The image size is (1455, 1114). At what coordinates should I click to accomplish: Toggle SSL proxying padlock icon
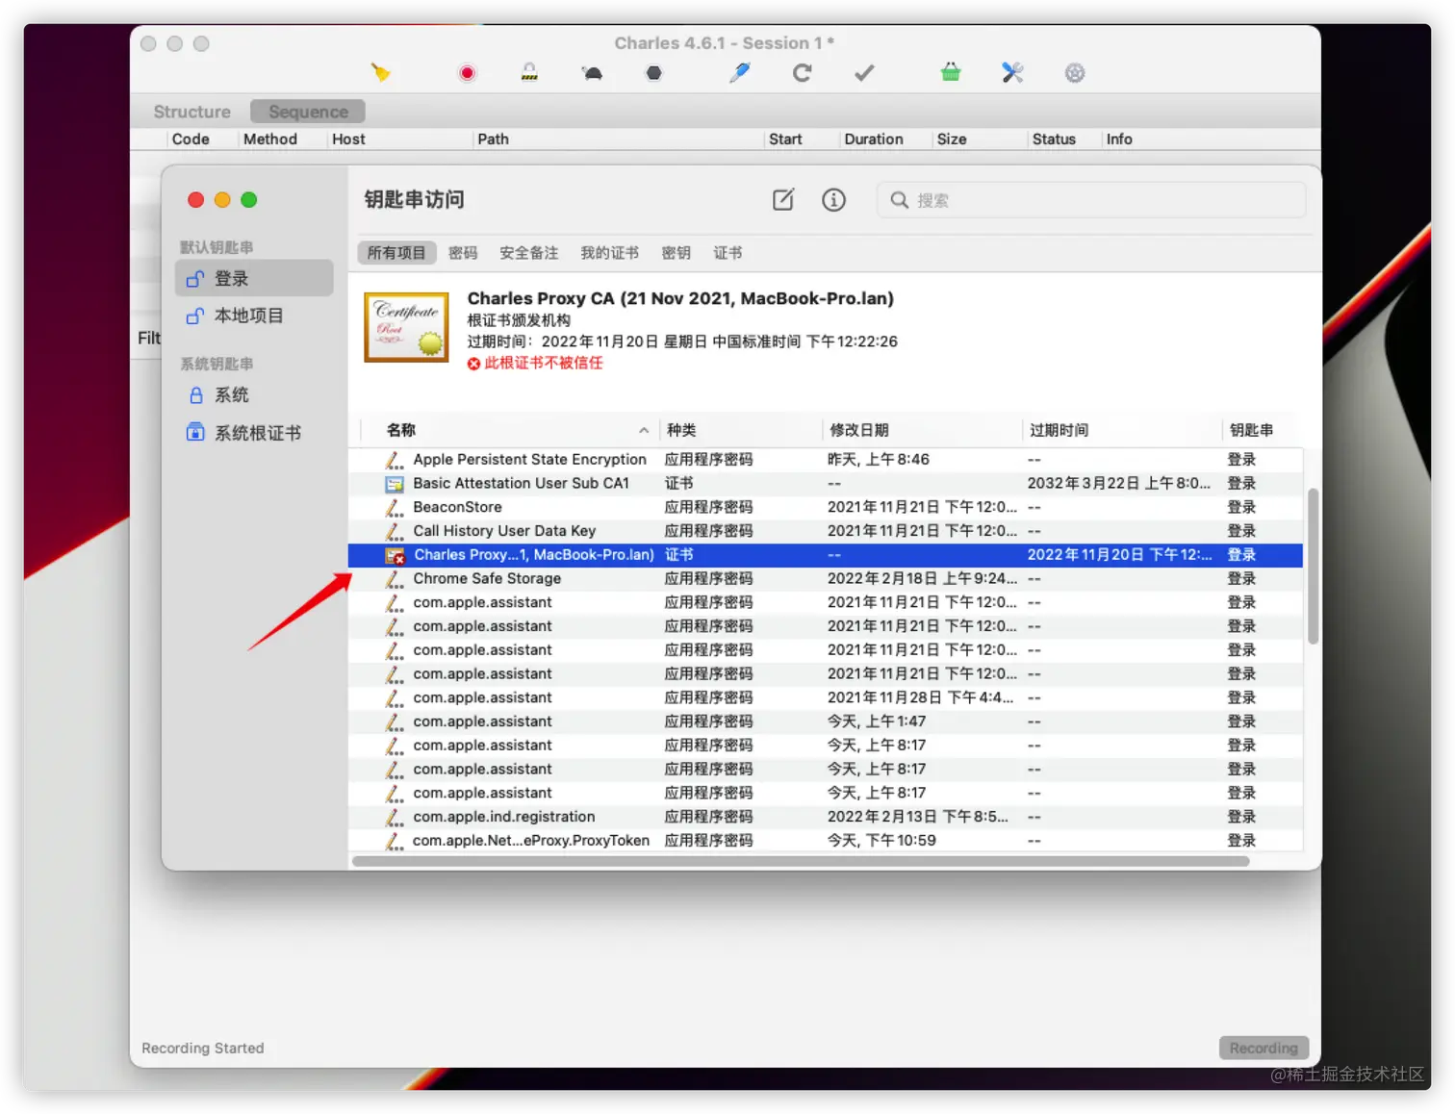pos(529,73)
